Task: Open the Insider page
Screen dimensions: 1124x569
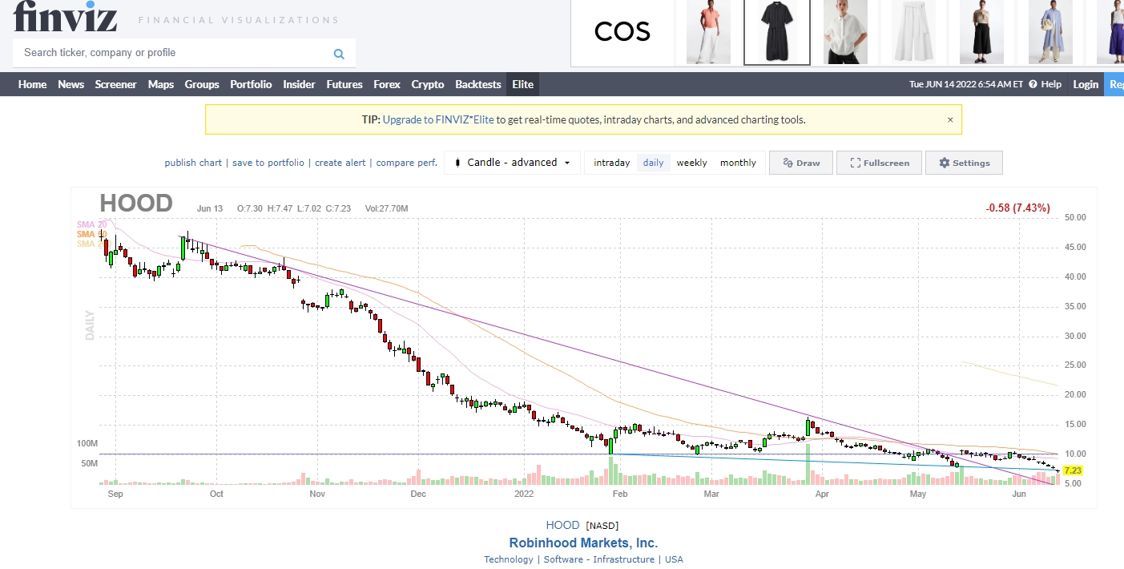Action: click(299, 84)
